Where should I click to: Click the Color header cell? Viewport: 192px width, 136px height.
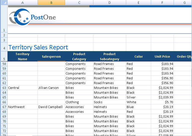(139, 56)
